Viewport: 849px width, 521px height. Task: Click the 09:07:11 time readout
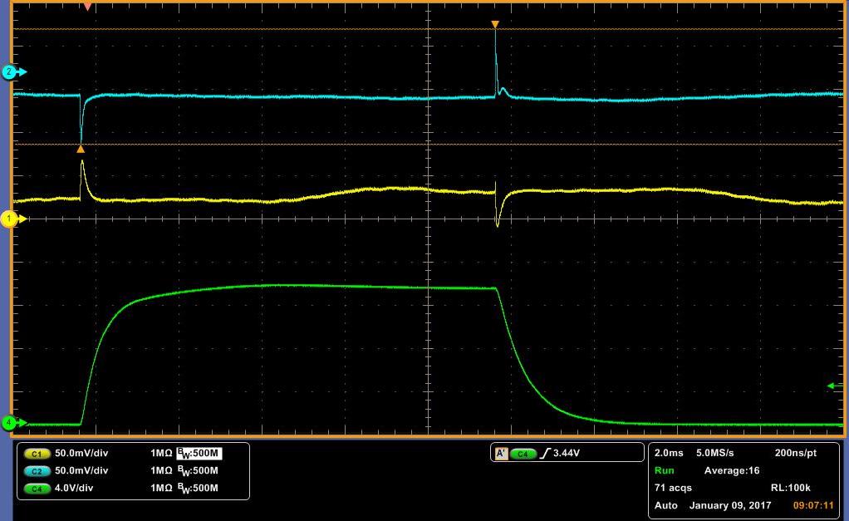[813, 505]
